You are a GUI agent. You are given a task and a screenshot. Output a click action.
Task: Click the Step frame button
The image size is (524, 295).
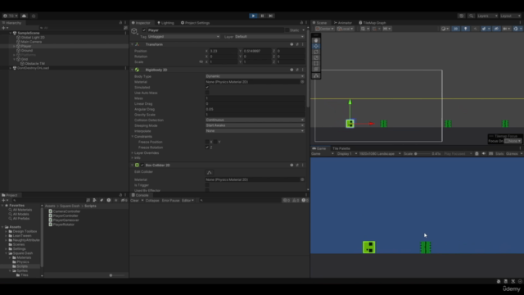[x=271, y=16]
